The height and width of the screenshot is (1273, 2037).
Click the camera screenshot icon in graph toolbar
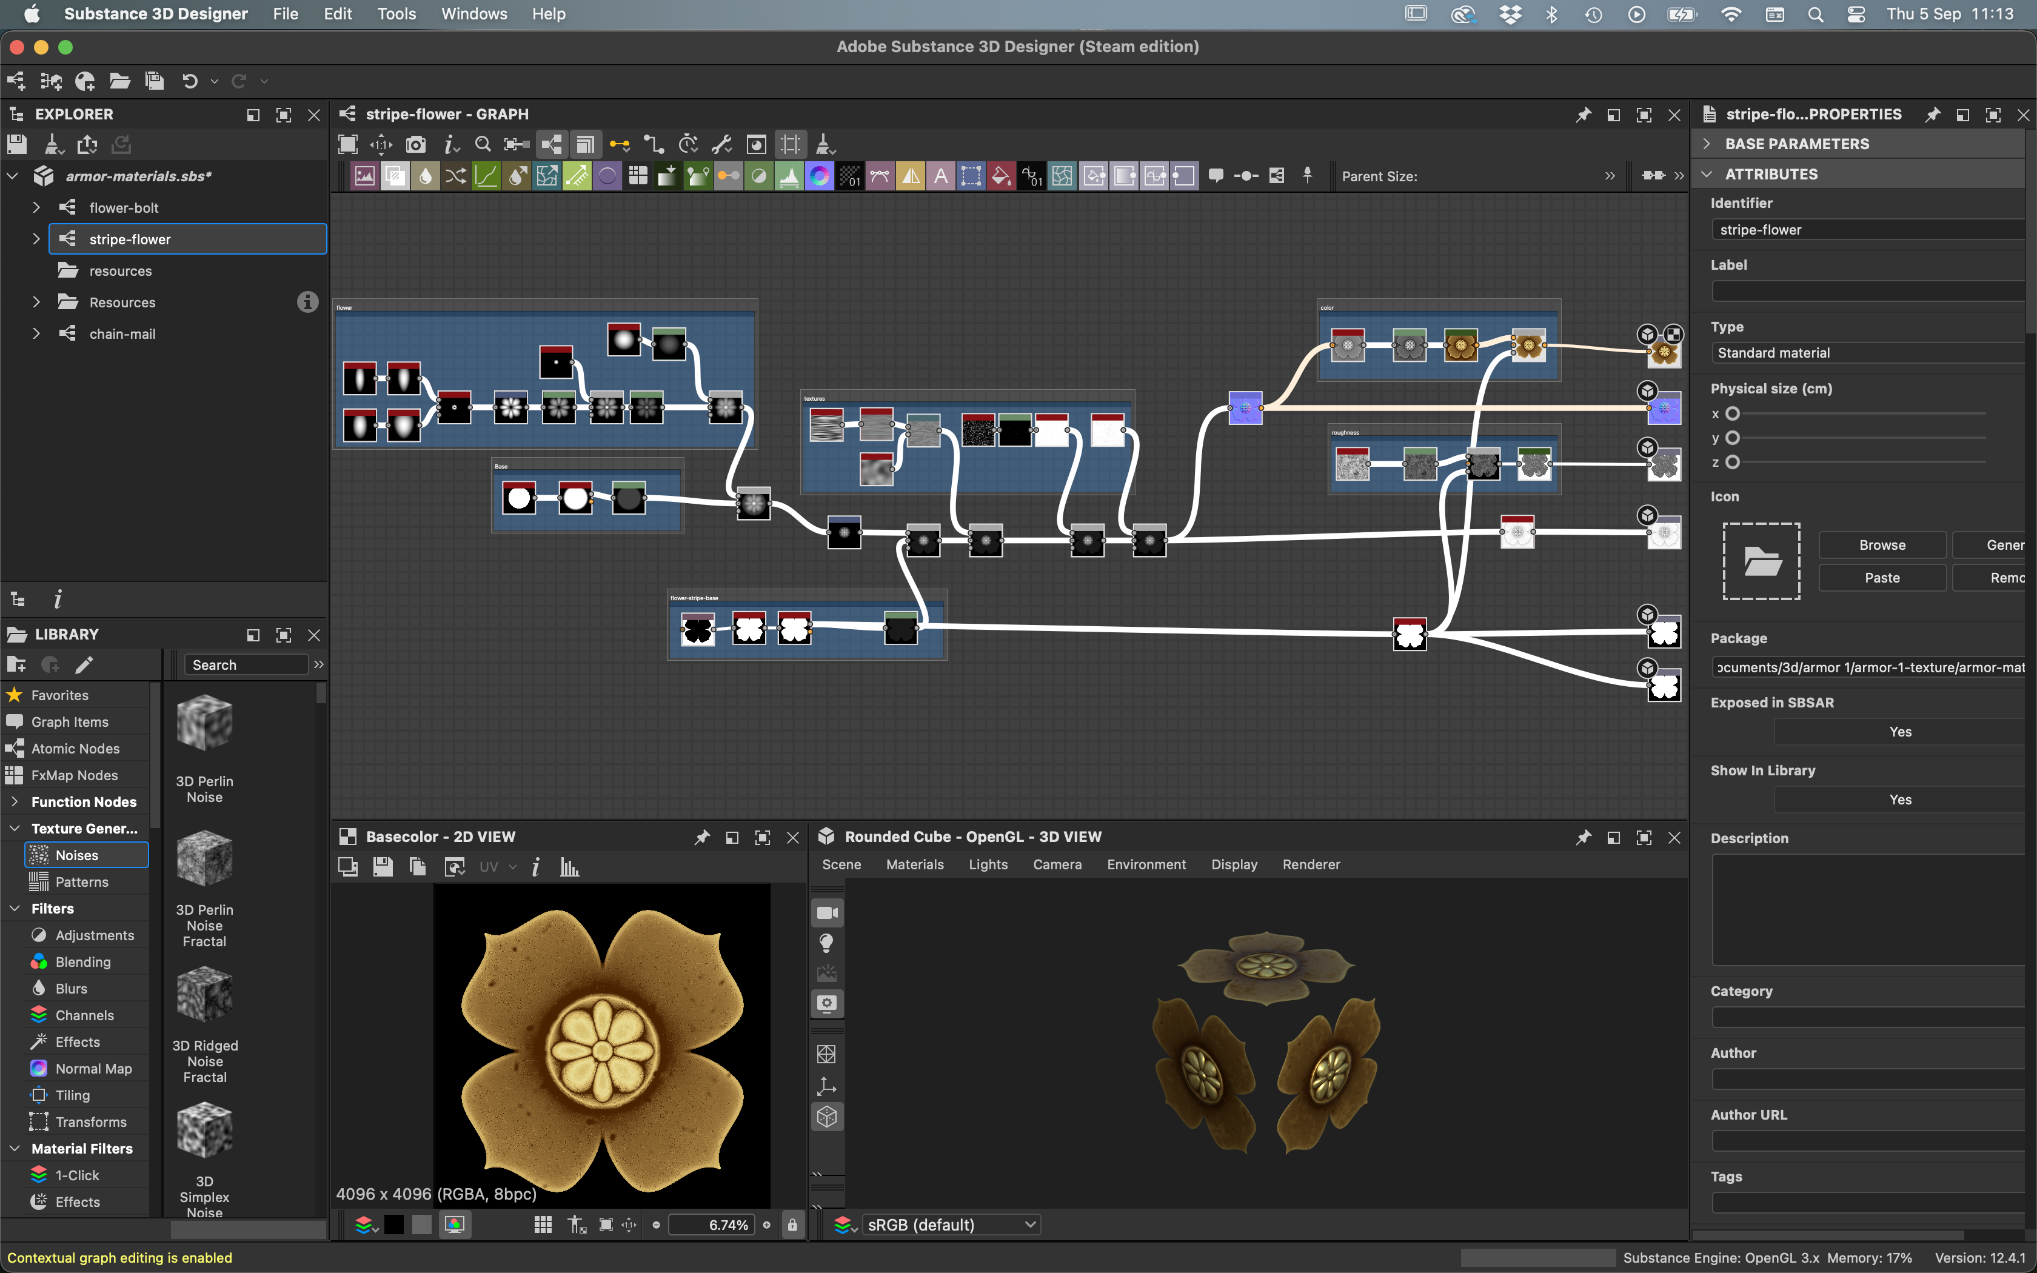pyautogui.click(x=416, y=145)
